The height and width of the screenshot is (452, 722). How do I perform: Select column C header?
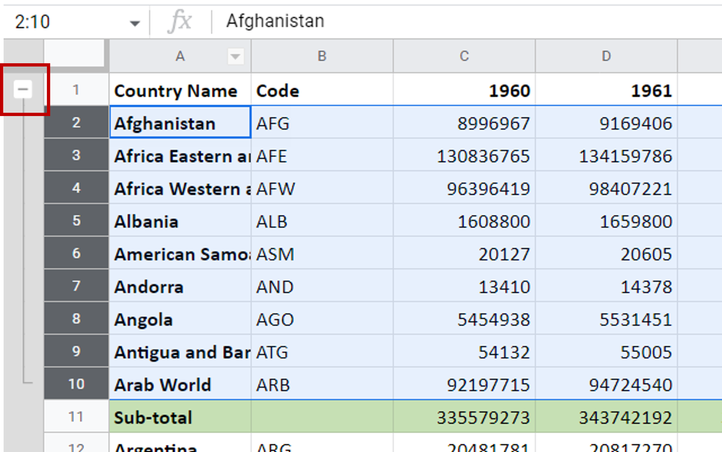click(x=464, y=56)
